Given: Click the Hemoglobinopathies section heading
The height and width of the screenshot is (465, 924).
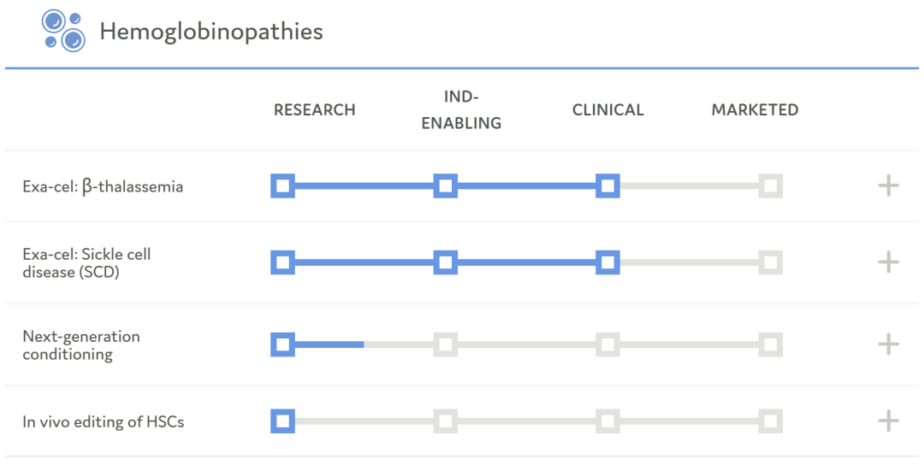Looking at the screenshot, I should [x=211, y=32].
